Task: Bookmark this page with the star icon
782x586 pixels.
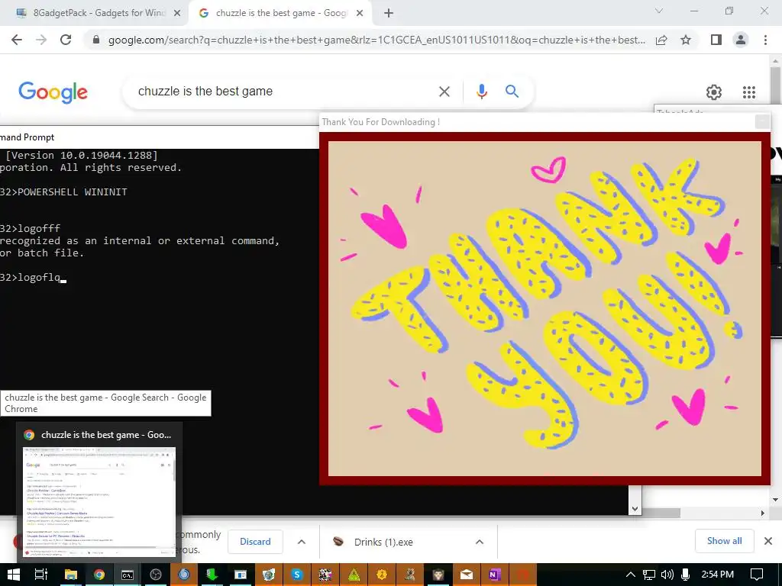Action: point(686,40)
